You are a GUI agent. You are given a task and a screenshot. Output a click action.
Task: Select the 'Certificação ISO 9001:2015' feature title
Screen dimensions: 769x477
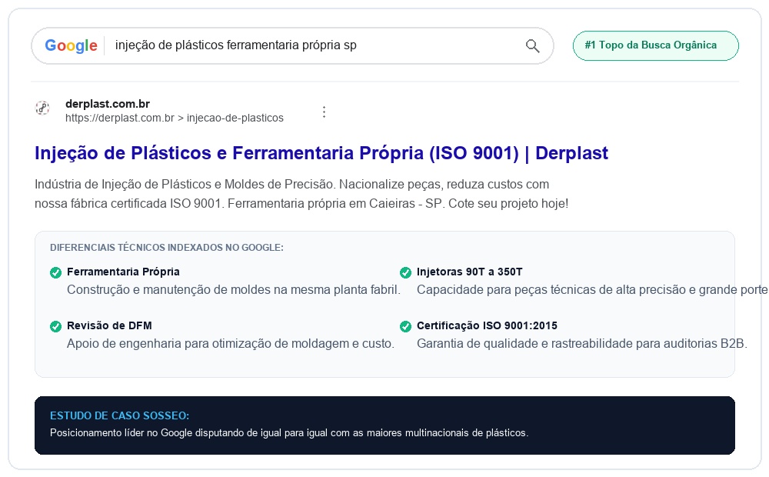click(x=487, y=326)
